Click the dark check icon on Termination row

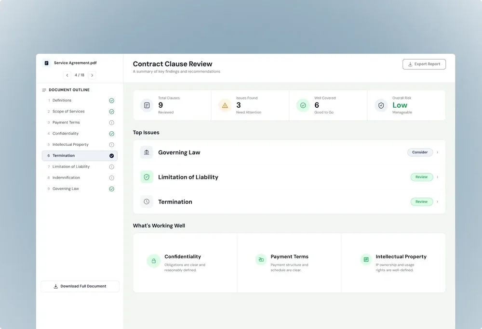pyautogui.click(x=112, y=156)
